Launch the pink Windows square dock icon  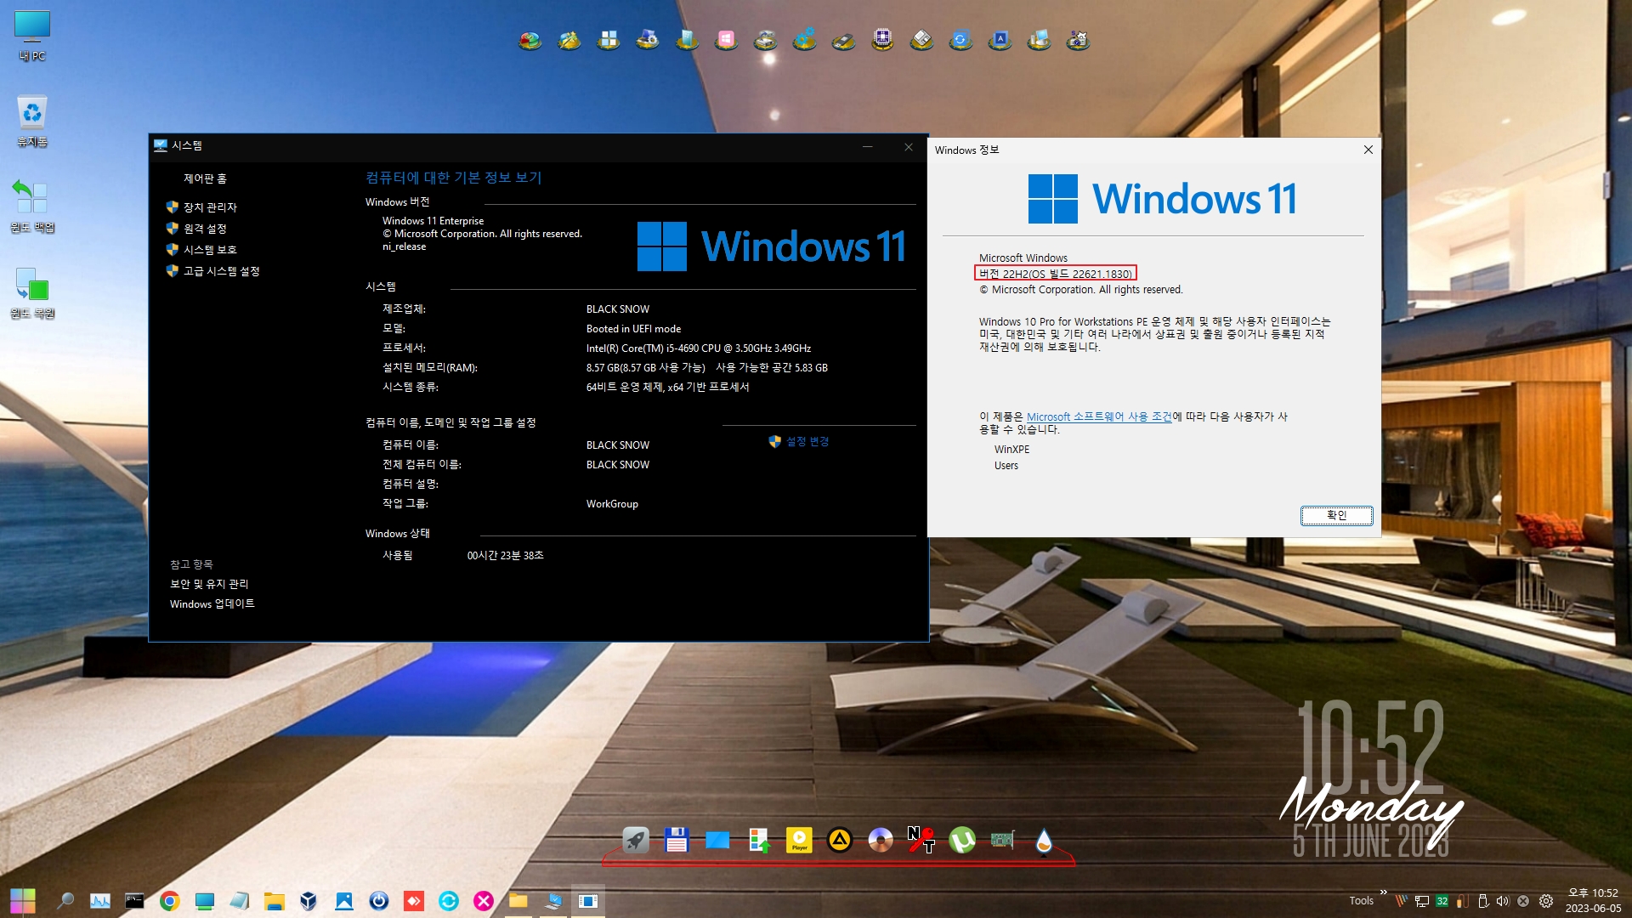726,40
